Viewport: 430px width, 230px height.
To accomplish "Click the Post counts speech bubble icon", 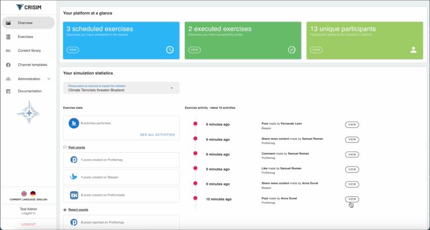I will click(65, 147).
